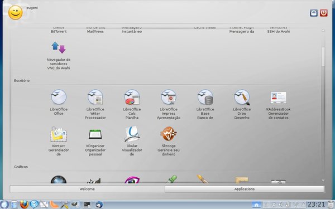Click the clock showing 23:21

tap(316, 205)
